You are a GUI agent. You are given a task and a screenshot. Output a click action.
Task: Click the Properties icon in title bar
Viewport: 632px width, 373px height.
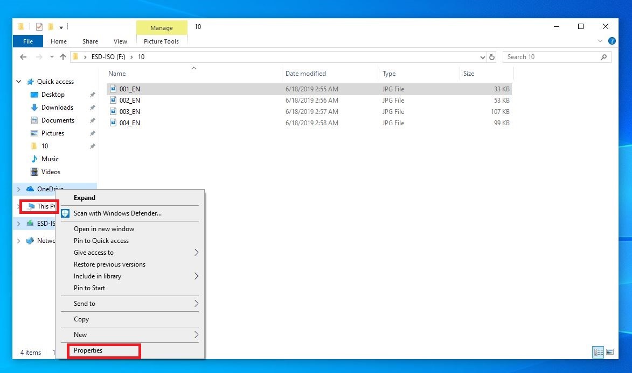(x=39, y=26)
